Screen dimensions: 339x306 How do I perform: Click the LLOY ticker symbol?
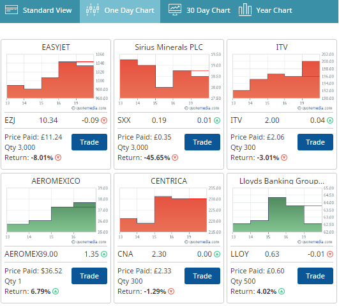[x=239, y=254]
